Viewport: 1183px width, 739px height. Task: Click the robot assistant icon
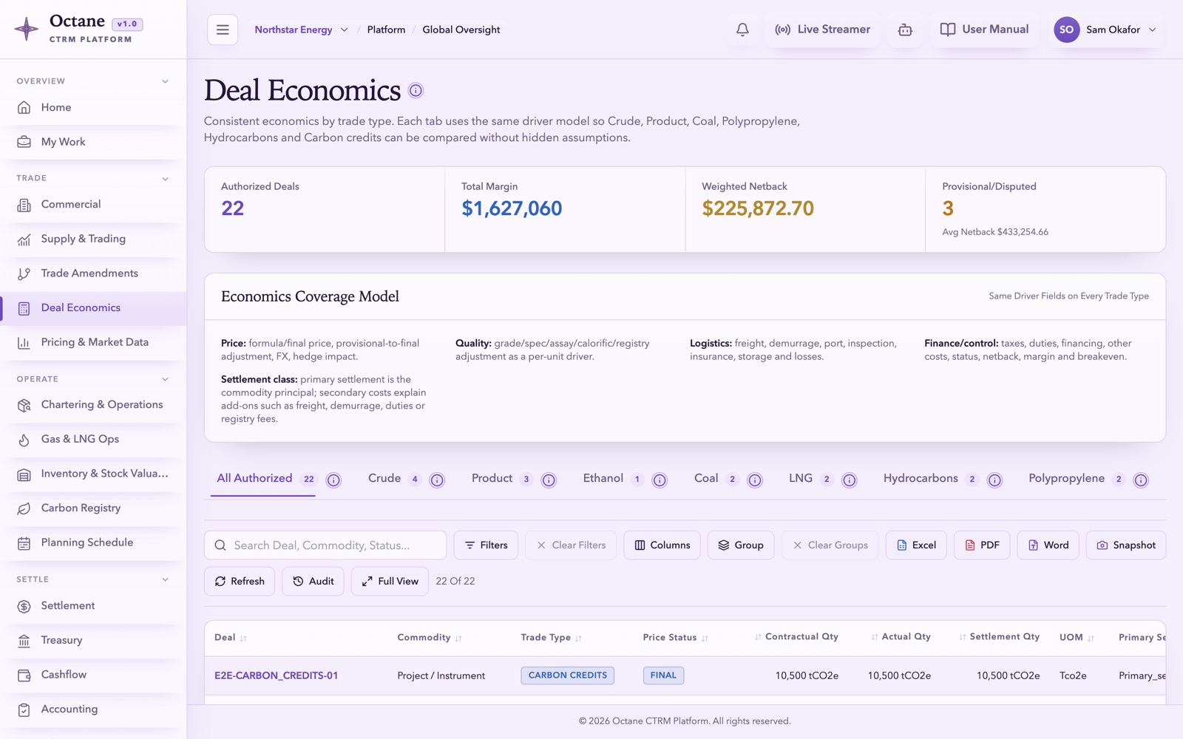point(905,30)
